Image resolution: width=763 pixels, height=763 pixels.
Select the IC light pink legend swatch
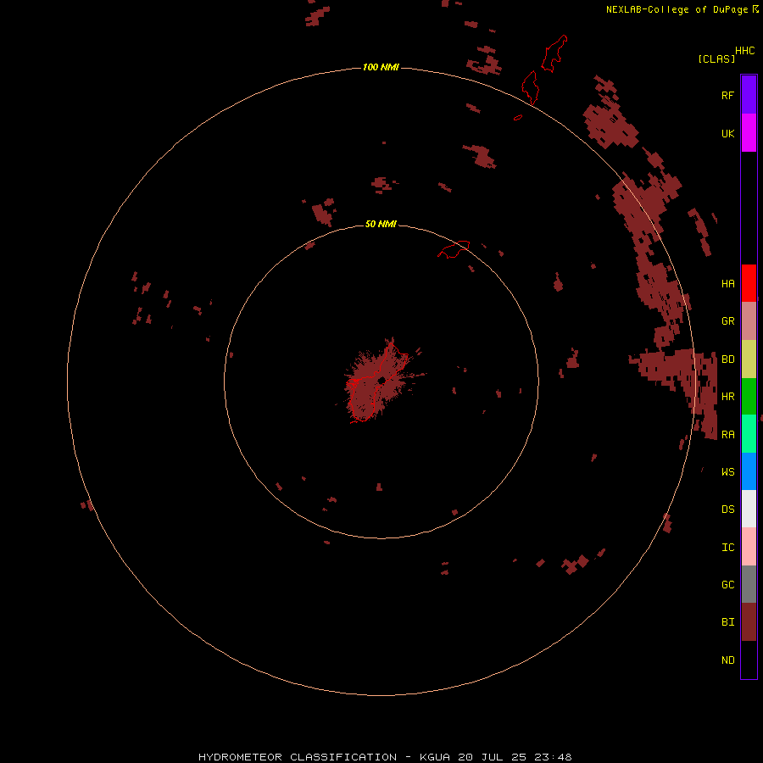pyautogui.click(x=749, y=547)
